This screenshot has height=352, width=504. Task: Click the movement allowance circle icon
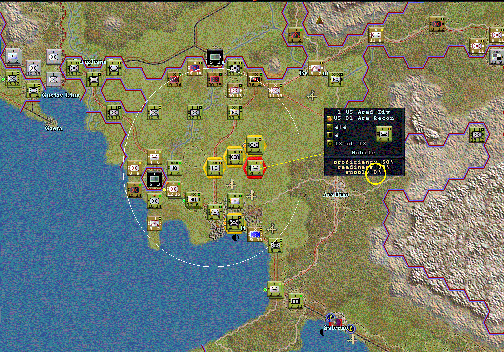coord(330,144)
